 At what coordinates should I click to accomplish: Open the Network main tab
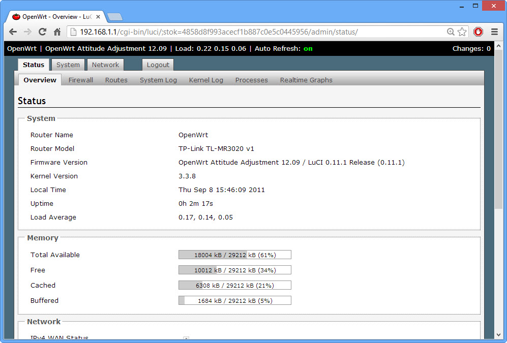(x=105, y=65)
